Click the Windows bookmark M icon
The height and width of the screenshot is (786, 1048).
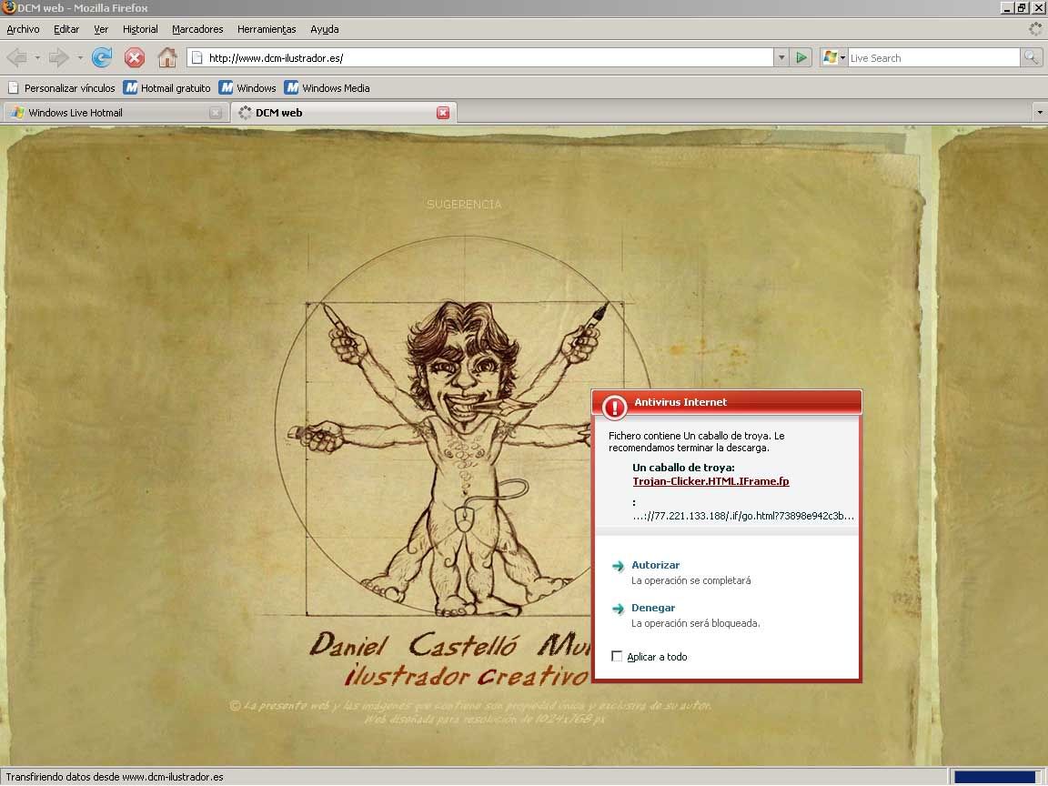[x=227, y=87]
